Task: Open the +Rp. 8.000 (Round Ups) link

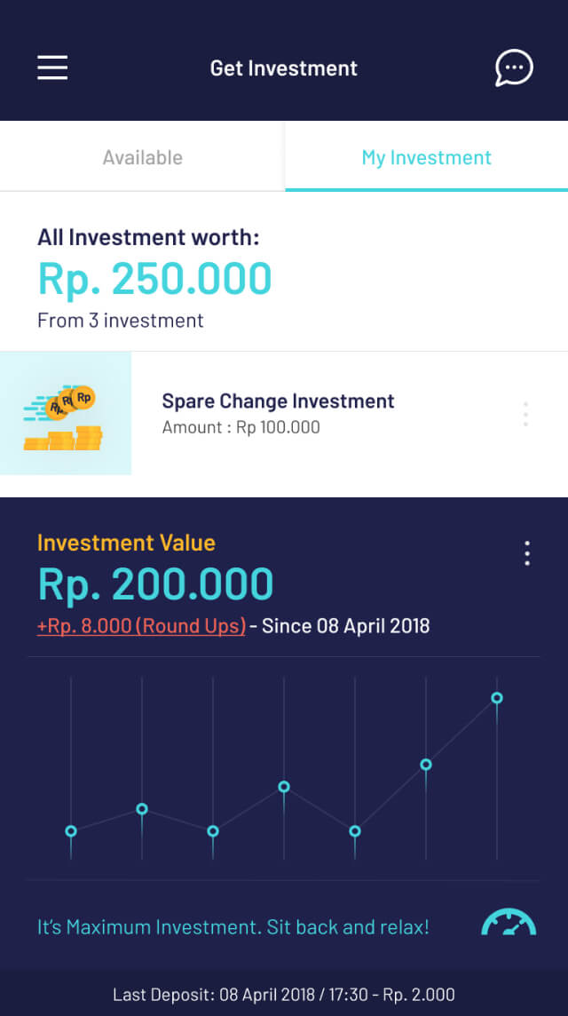Action: [x=141, y=626]
